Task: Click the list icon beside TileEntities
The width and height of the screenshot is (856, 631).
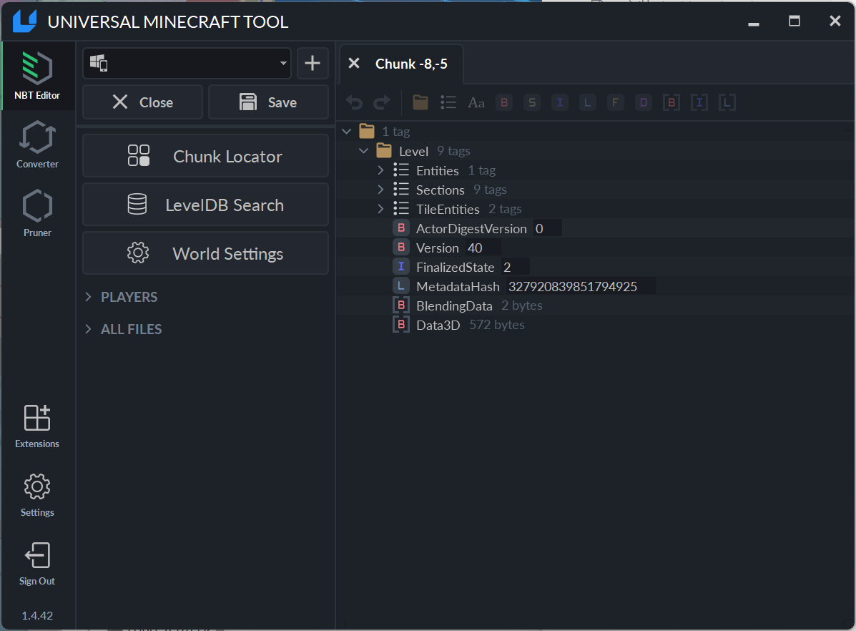Action: click(401, 209)
